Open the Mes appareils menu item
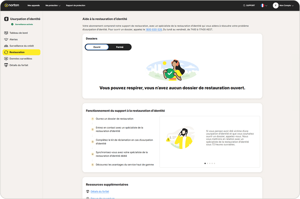Viewport: 300px width, 199px height. point(34,5)
